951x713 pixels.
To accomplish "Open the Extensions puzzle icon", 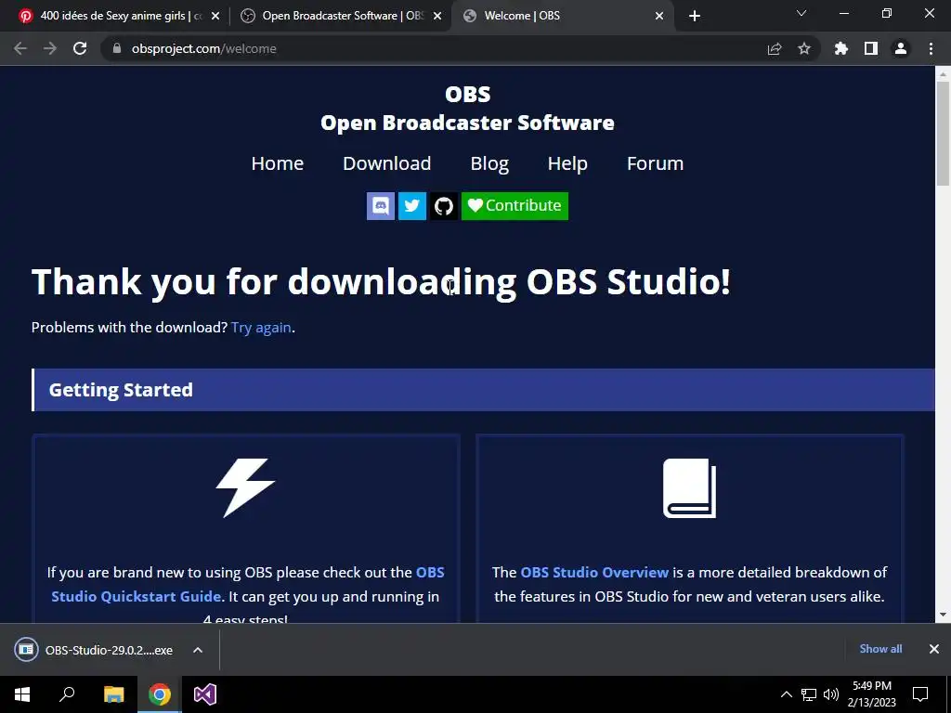I will coord(841,48).
